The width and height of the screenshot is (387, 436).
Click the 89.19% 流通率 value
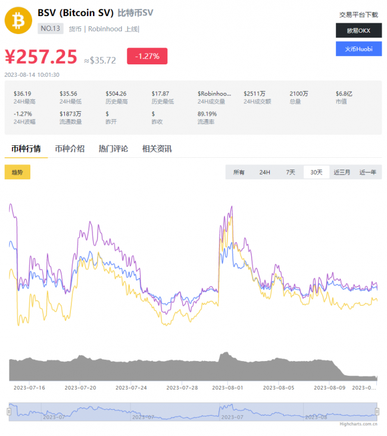[207, 114]
